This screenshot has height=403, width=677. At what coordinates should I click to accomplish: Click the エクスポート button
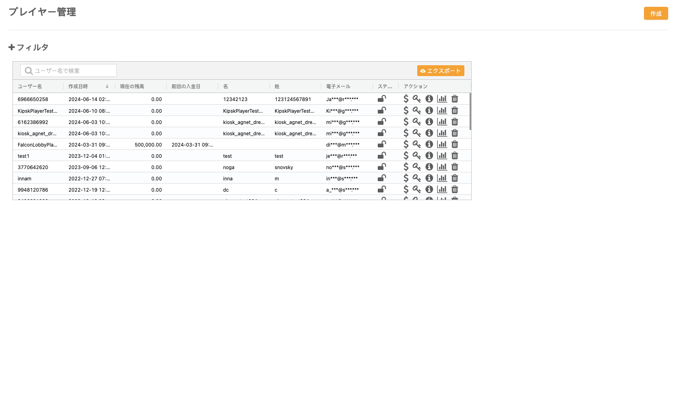441,71
